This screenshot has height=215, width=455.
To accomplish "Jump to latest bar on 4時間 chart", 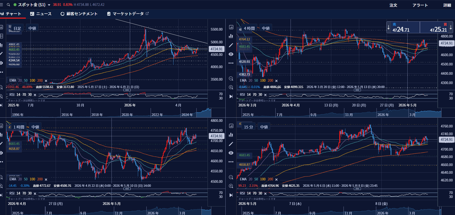I will [231, 96].
